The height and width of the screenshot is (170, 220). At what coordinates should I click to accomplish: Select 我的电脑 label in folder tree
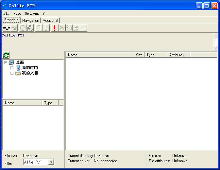[x=30, y=68]
